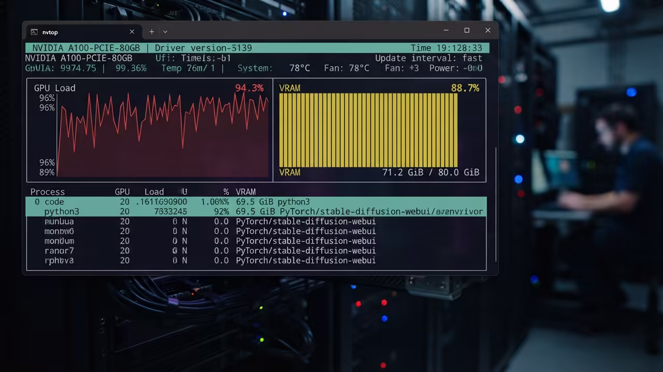
Task: Select the ranor7 process row
Action: tap(256, 251)
